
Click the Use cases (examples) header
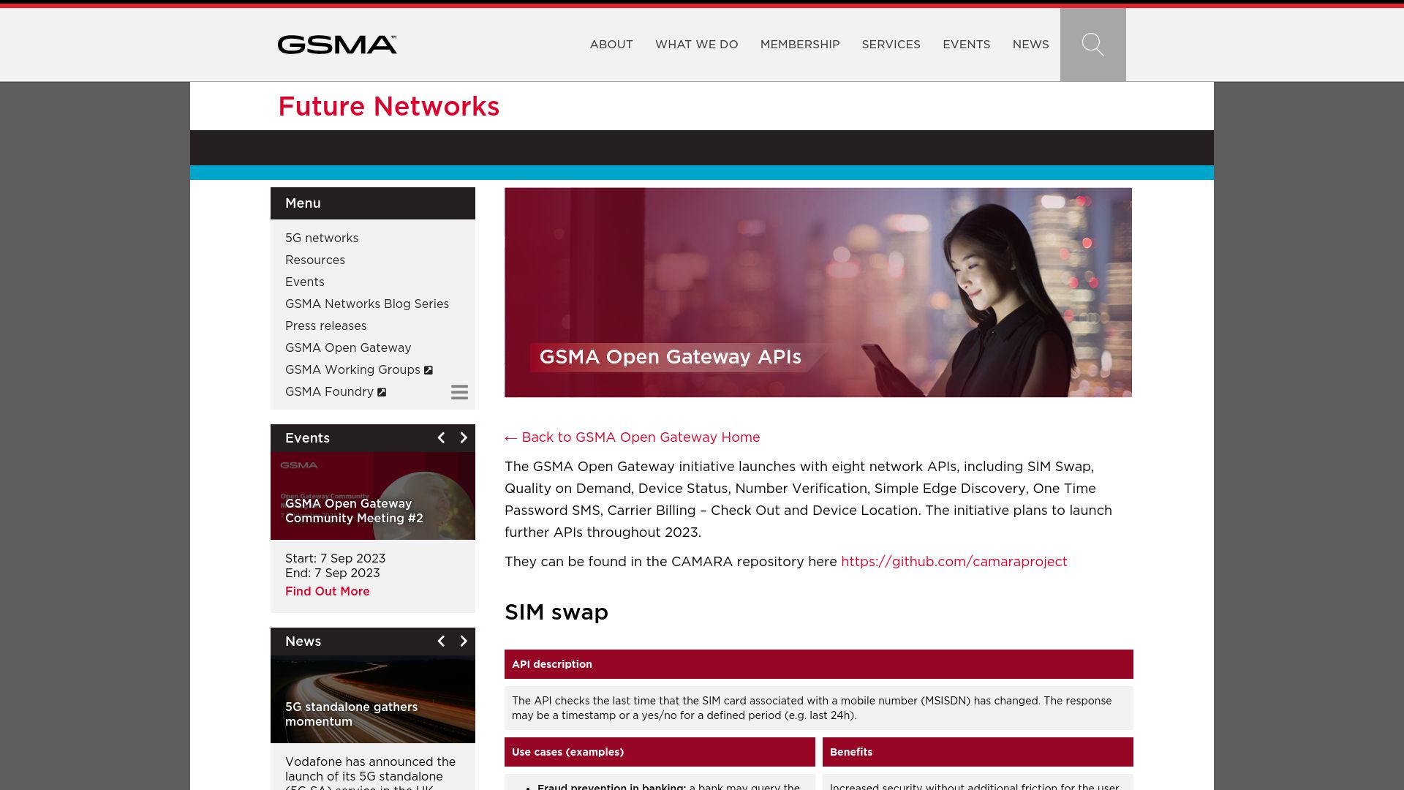(x=660, y=752)
